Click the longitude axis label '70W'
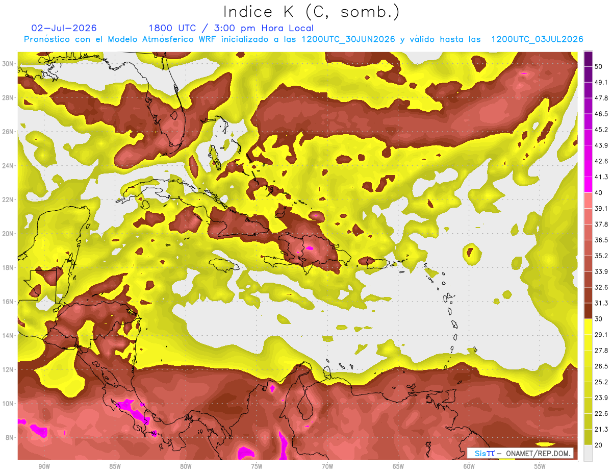The width and height of the screenshot is (612, 473). point(327,466)
